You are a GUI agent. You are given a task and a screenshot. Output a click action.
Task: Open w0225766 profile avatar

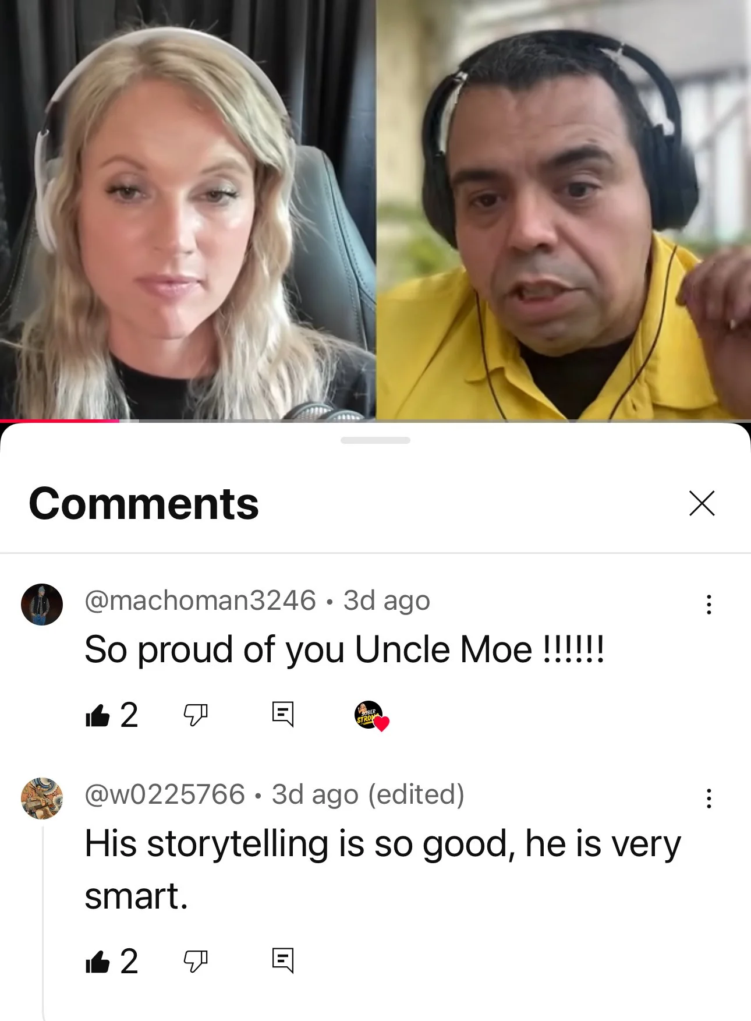click(42, 799)
